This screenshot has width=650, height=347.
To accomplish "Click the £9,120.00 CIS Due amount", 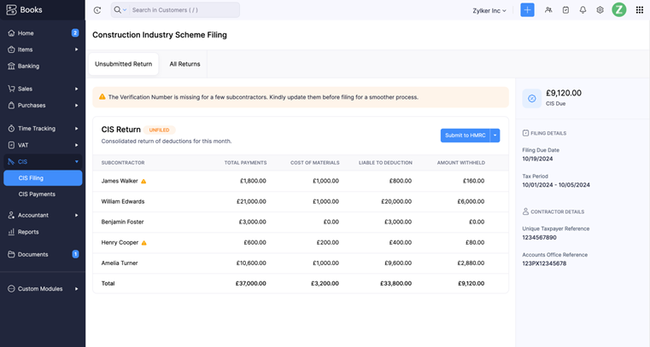I will 564,93.
